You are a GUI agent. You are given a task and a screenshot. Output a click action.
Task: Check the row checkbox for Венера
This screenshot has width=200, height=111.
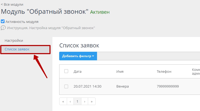(66, 86)
